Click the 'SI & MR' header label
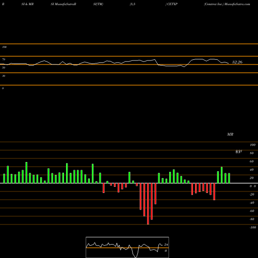The image size is (258, 258). (x=27, y=4)
